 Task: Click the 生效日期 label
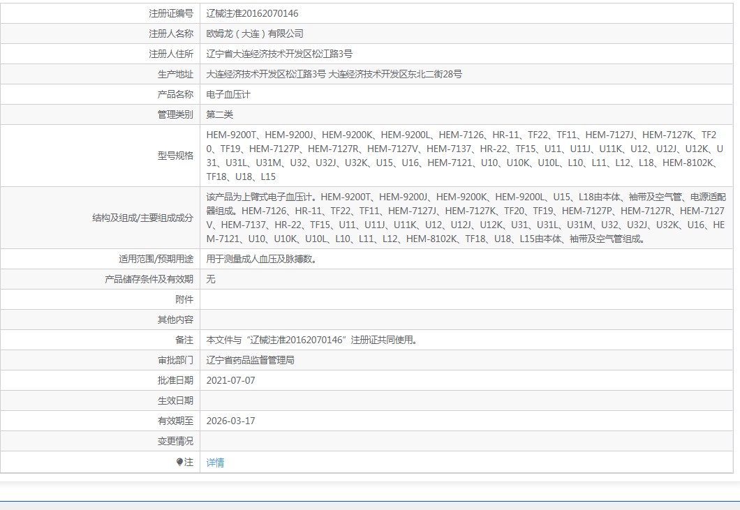pyautogui.click(x=175, y=401)
